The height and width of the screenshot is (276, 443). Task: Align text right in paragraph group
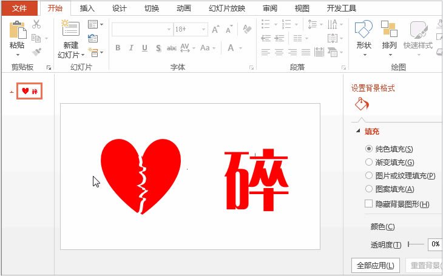click(x=293, y=52)
